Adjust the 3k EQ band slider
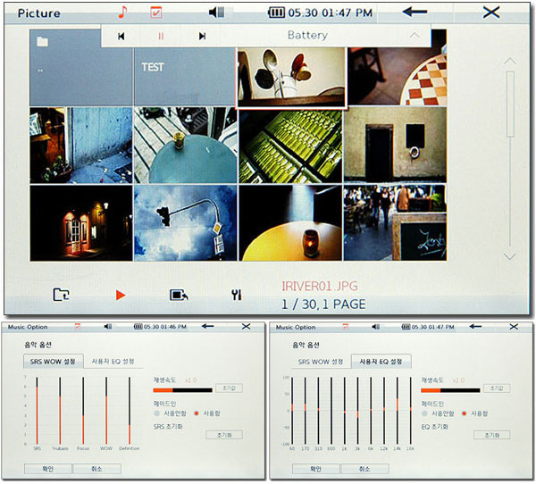Viewport: 536px width, 484px height. click(357, 411)
